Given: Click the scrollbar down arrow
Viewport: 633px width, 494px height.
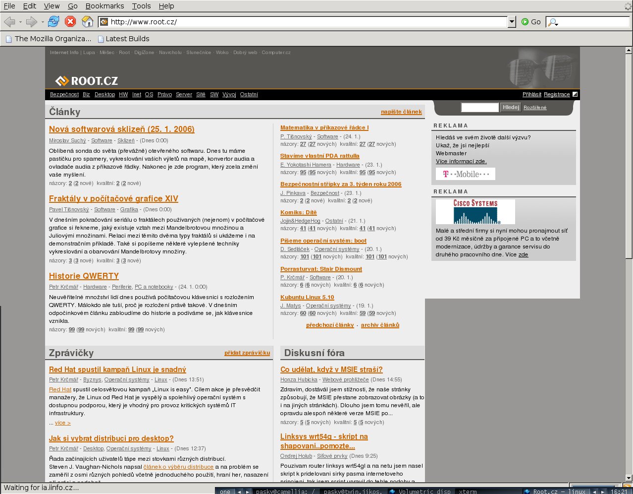Looking at the screenshot, I should tap(629, 478).
